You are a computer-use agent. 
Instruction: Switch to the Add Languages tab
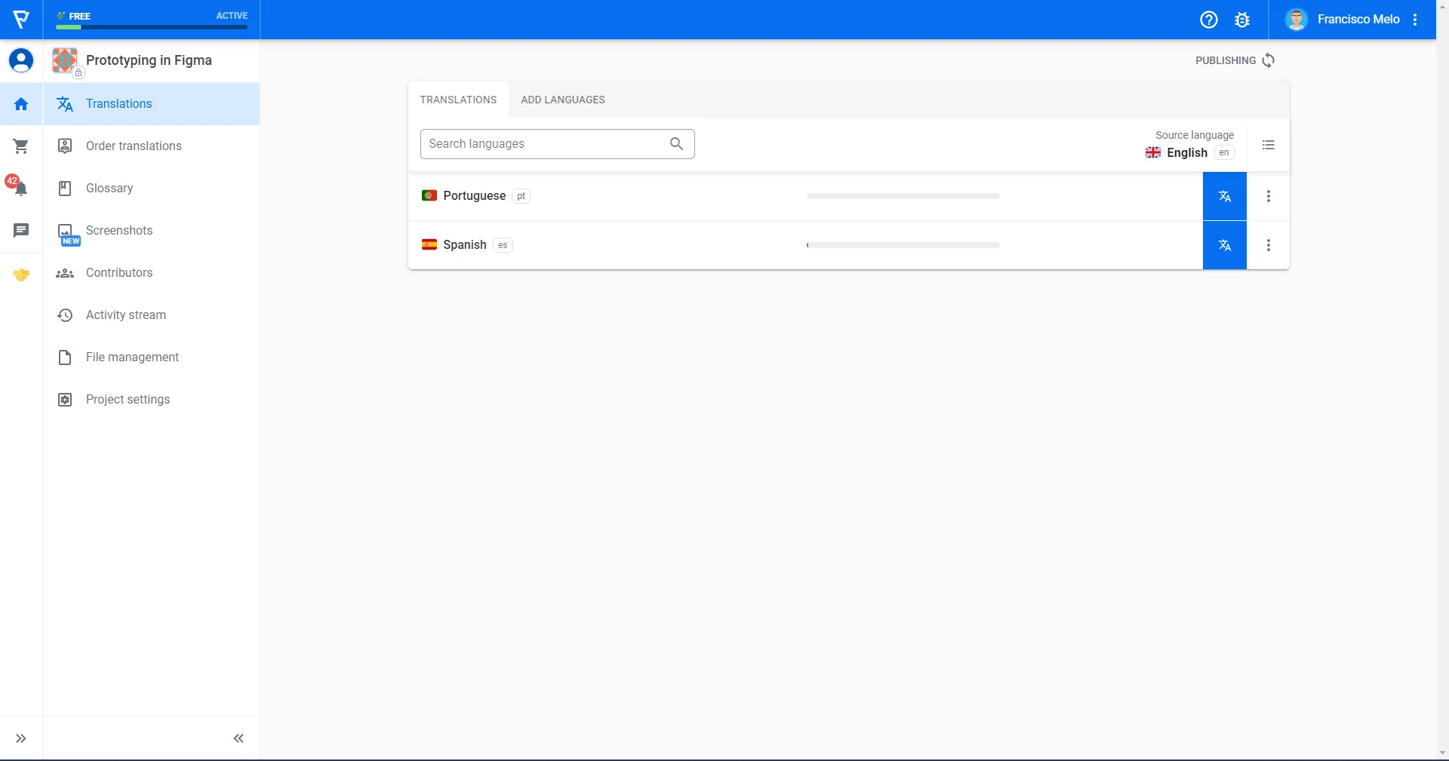(x=562, y=100)
